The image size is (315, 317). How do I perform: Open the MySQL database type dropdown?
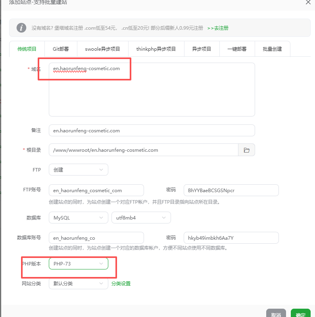(x=78, y=218)
